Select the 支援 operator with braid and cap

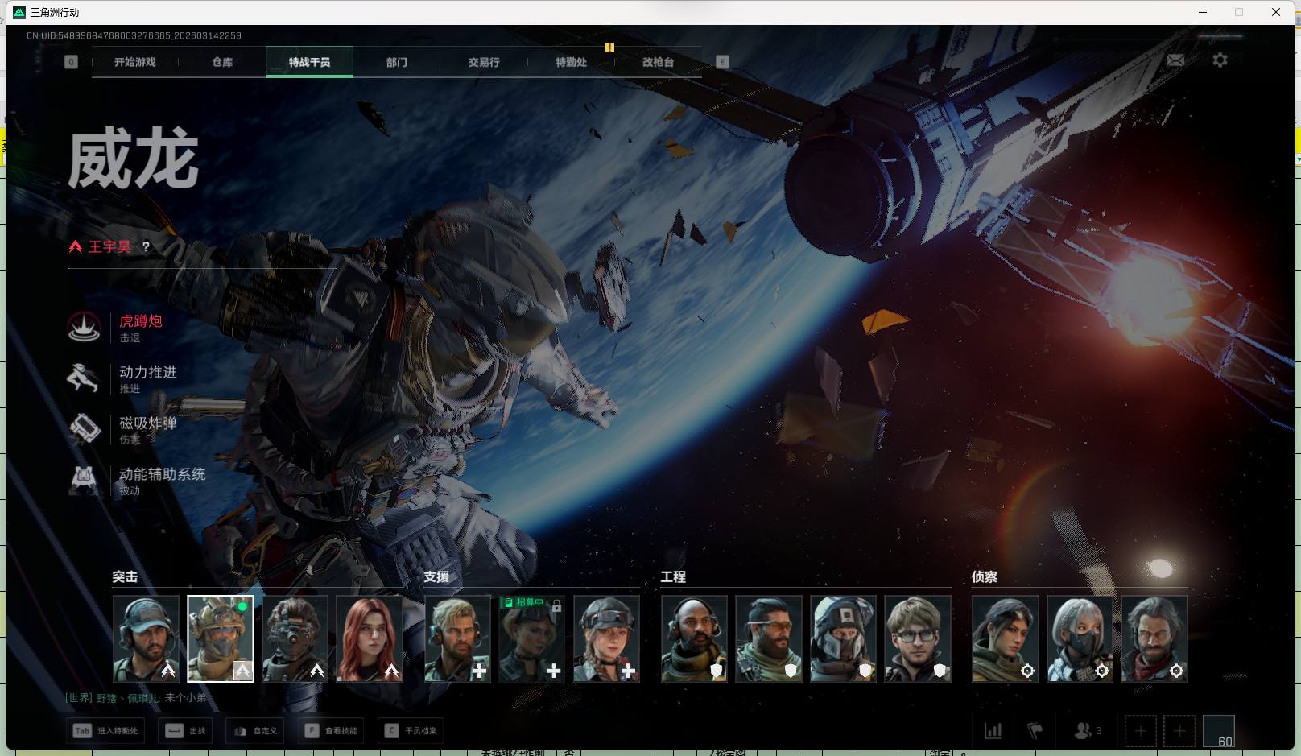(606, 638)
